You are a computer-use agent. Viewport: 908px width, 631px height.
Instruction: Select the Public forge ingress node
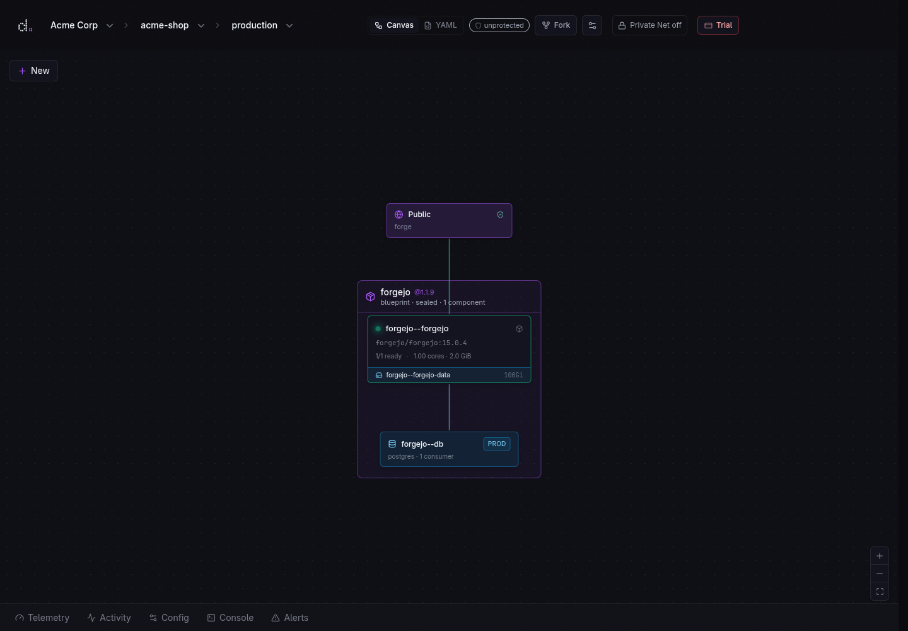point(449,220)
